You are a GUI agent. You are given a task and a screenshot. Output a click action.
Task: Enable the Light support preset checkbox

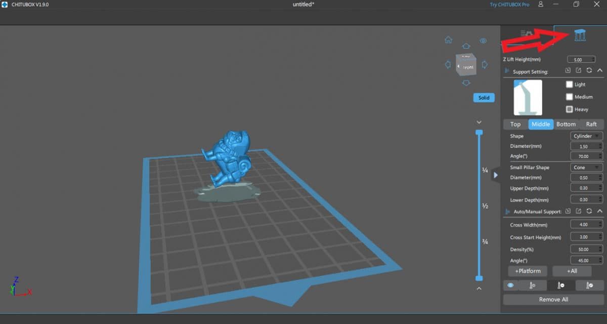point(570,85)
